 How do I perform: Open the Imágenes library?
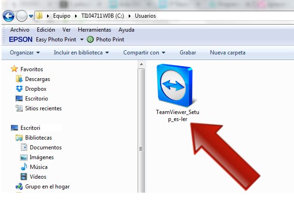click(x=42, y=157)
